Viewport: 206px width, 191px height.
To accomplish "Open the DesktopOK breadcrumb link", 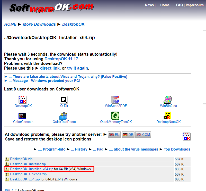I will 74,24.
